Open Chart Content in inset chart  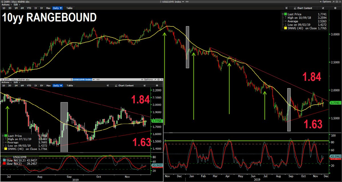point(124,86)
